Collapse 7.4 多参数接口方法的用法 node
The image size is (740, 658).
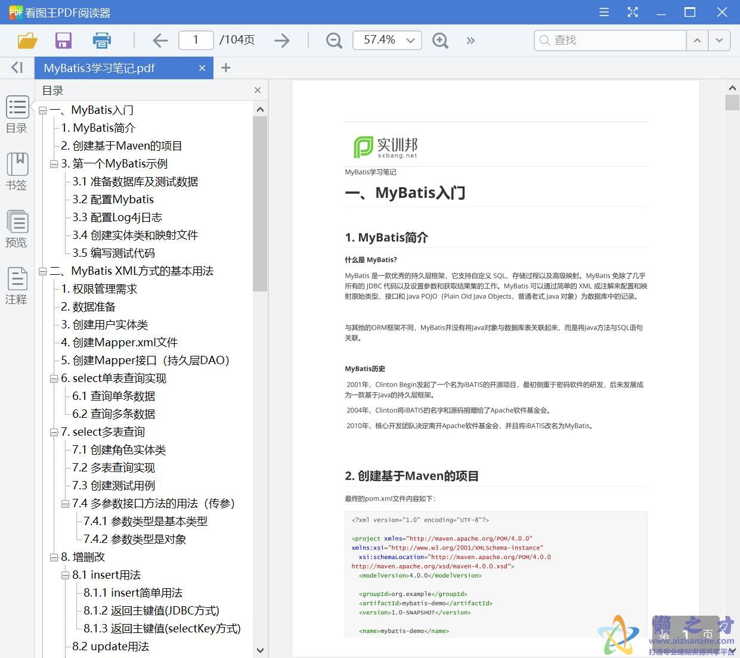[x=66, y=504]
